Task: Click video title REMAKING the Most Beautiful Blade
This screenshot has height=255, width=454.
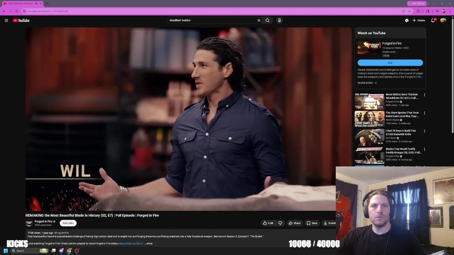Action: click(92, 215)
